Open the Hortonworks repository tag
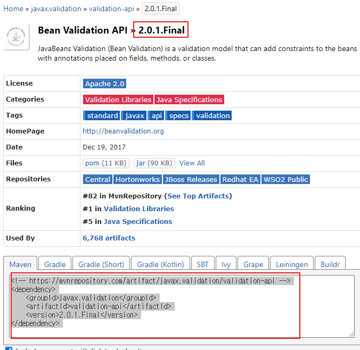Screen dimensions: 360x350 point(137,179)
